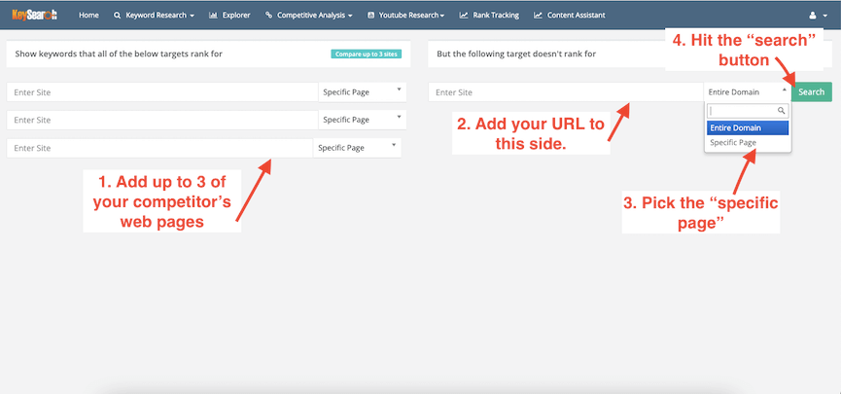Click the dropdown filter search box
The height and width of the screenshot is (394, 841).
point(748,111)
